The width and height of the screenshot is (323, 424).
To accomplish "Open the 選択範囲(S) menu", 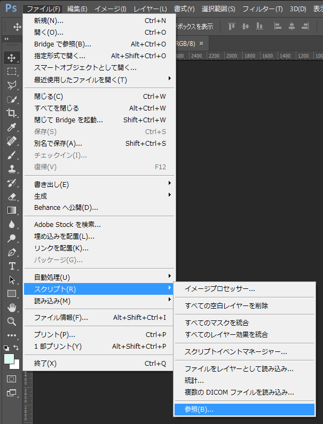I will click(218, 9).
